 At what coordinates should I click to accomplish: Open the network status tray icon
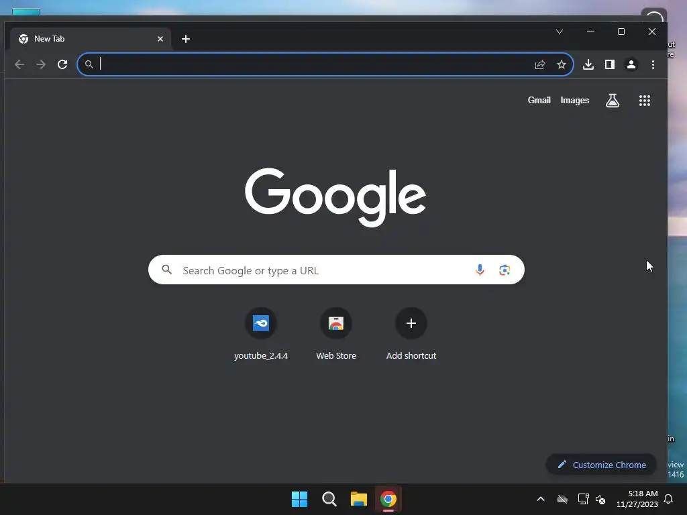[583, 499]
